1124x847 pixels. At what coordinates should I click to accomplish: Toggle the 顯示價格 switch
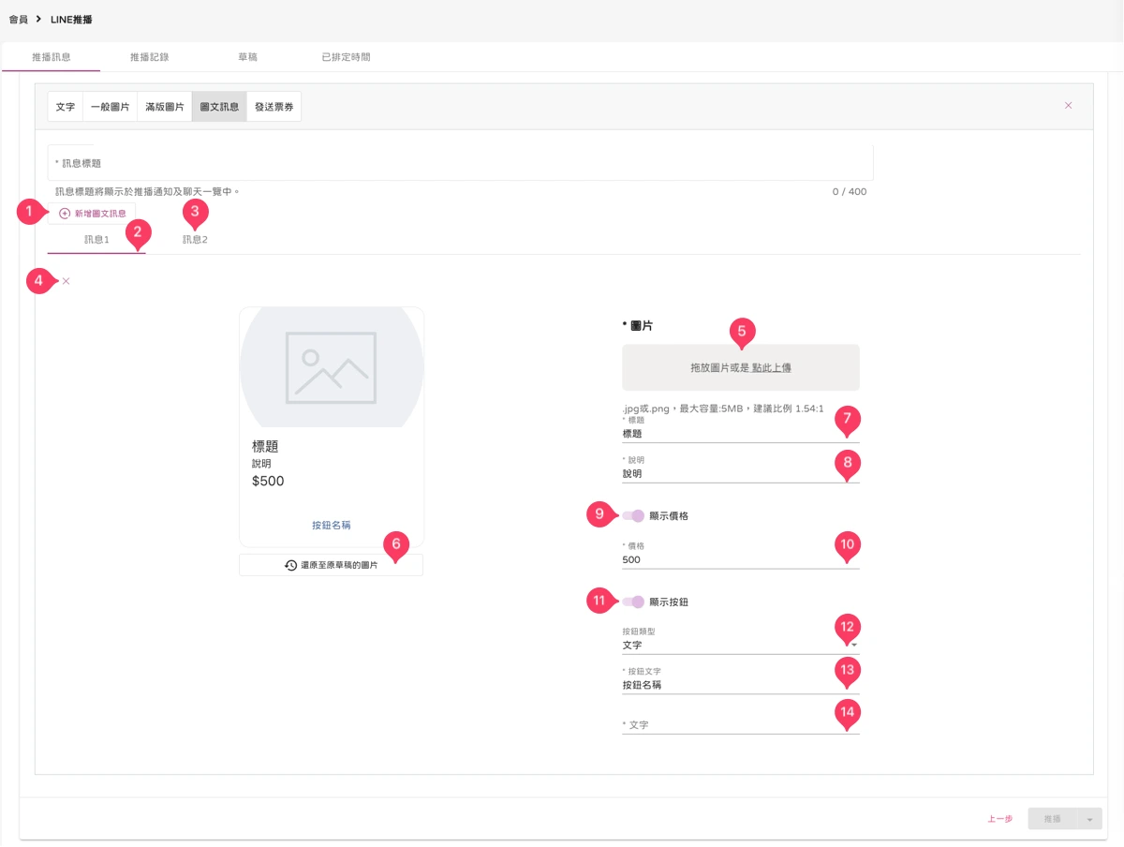pyautogui.click(x=633, y=515)
